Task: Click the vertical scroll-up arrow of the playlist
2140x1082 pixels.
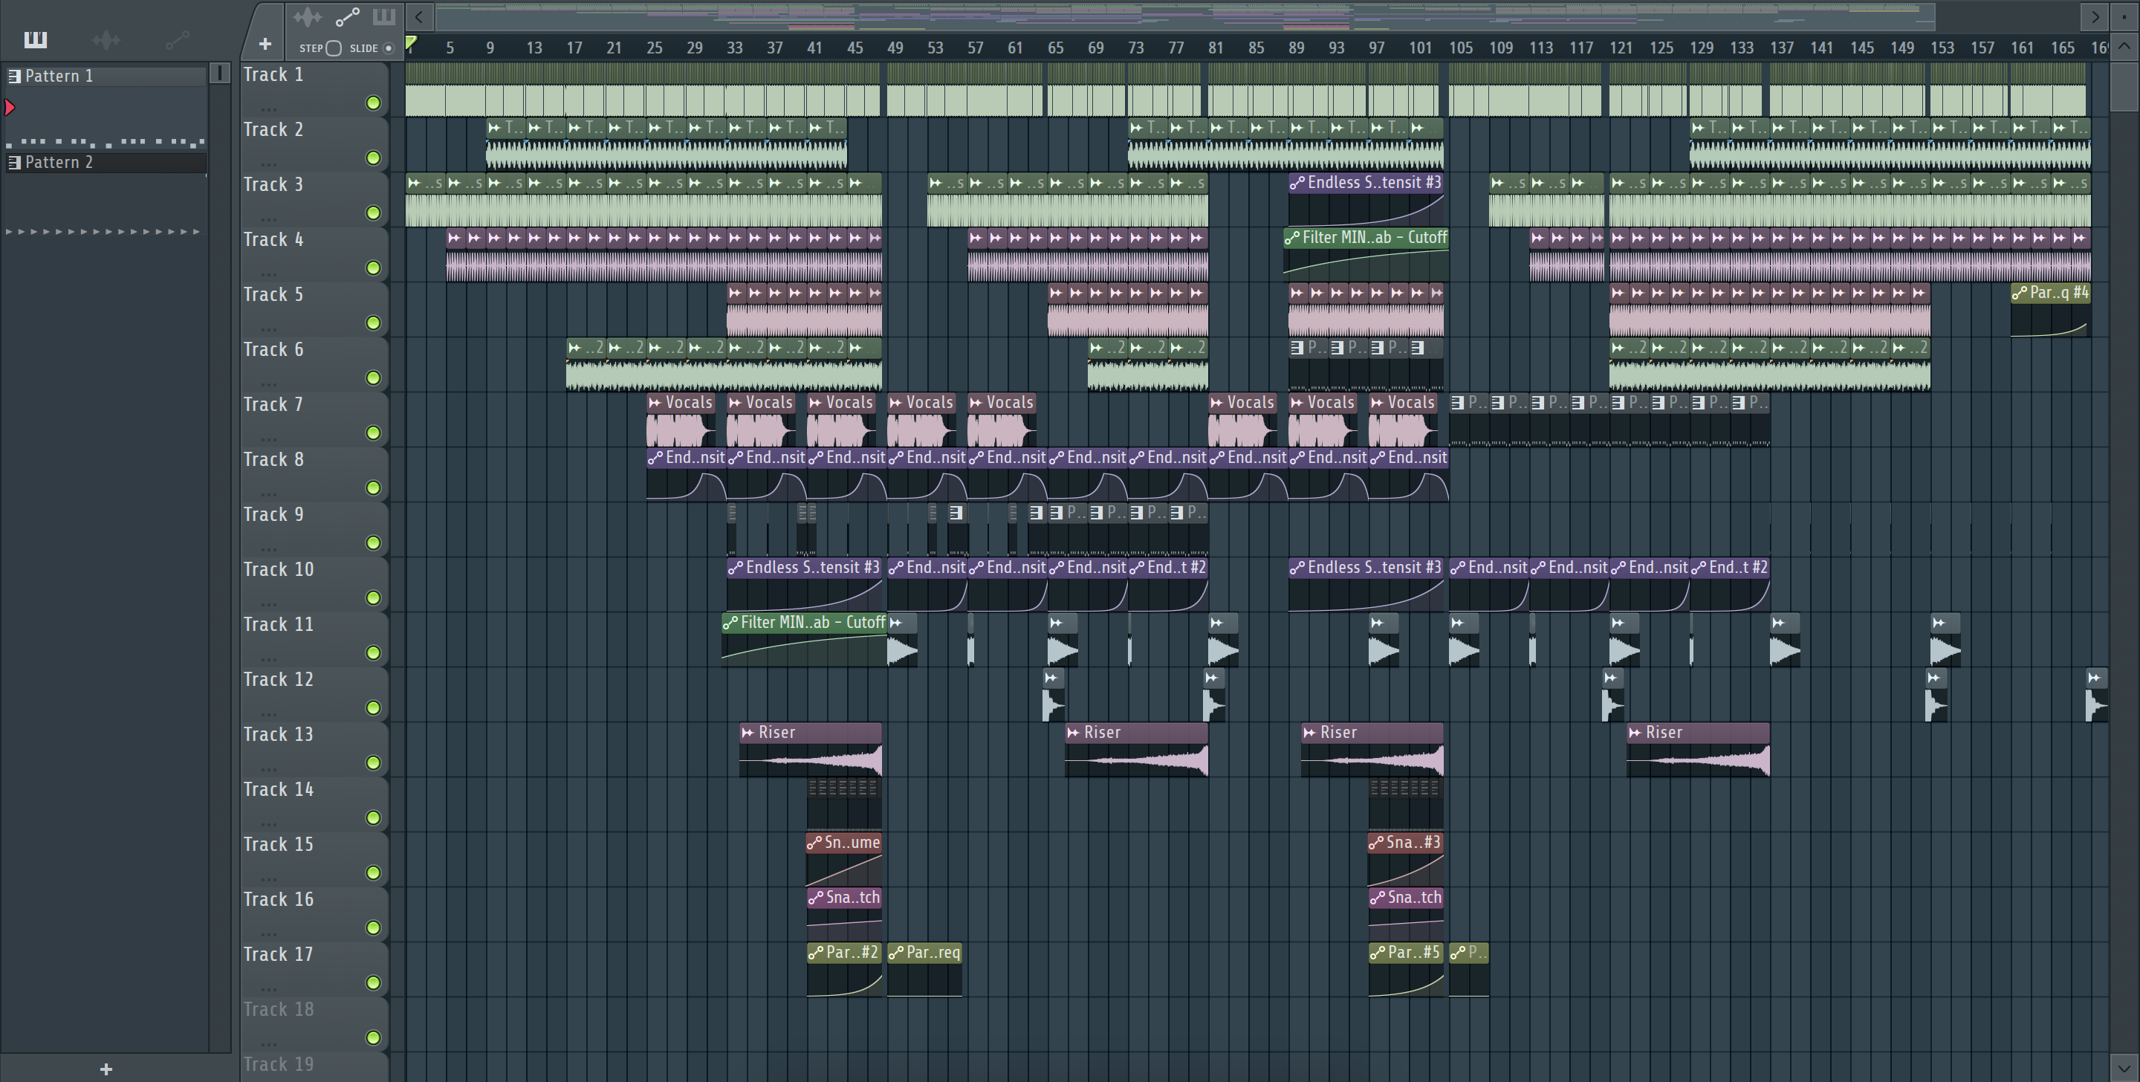Action: click(x=2124, y=48)
